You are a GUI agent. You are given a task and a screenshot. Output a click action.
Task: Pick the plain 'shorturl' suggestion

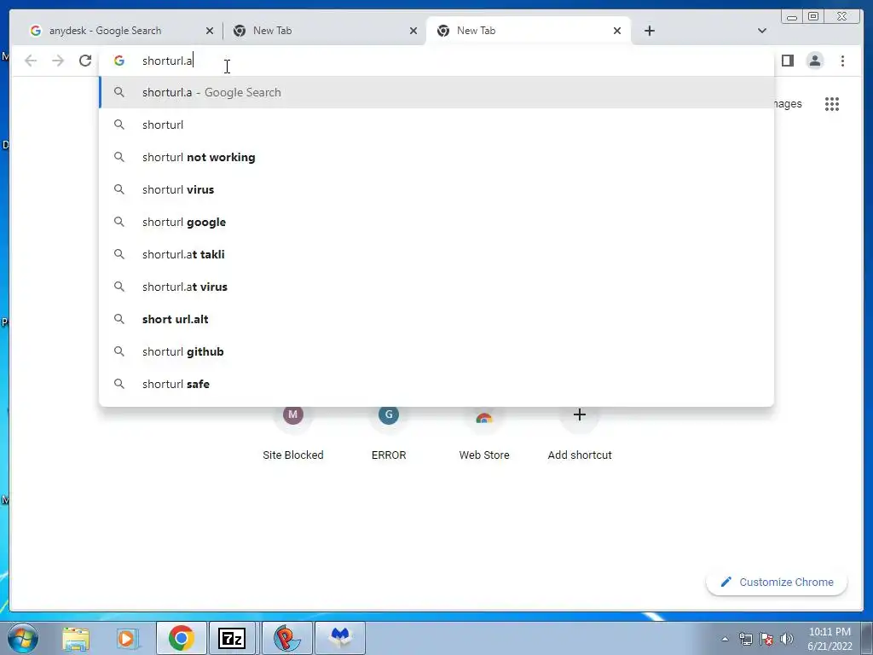tap(436, 125)
